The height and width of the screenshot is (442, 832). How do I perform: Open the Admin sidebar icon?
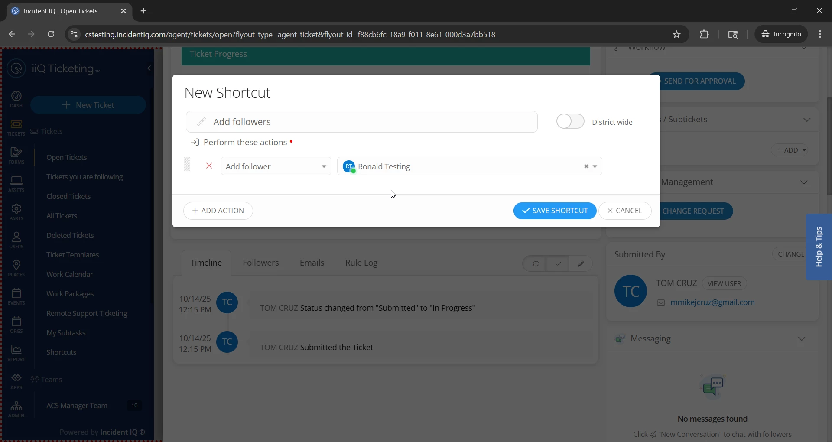(x=16, y=409)
